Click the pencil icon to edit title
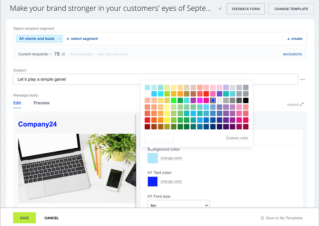 click(x=220, y=9)
